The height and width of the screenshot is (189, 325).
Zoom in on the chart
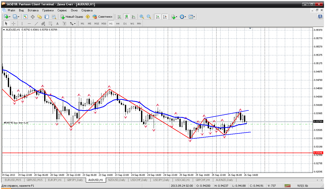142,17
